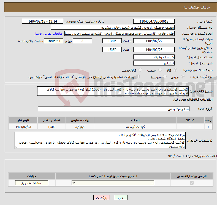Click the general need description textarea
Image resolution: width=217 pixels, height=205 pixels.
(x=113, y=91)
